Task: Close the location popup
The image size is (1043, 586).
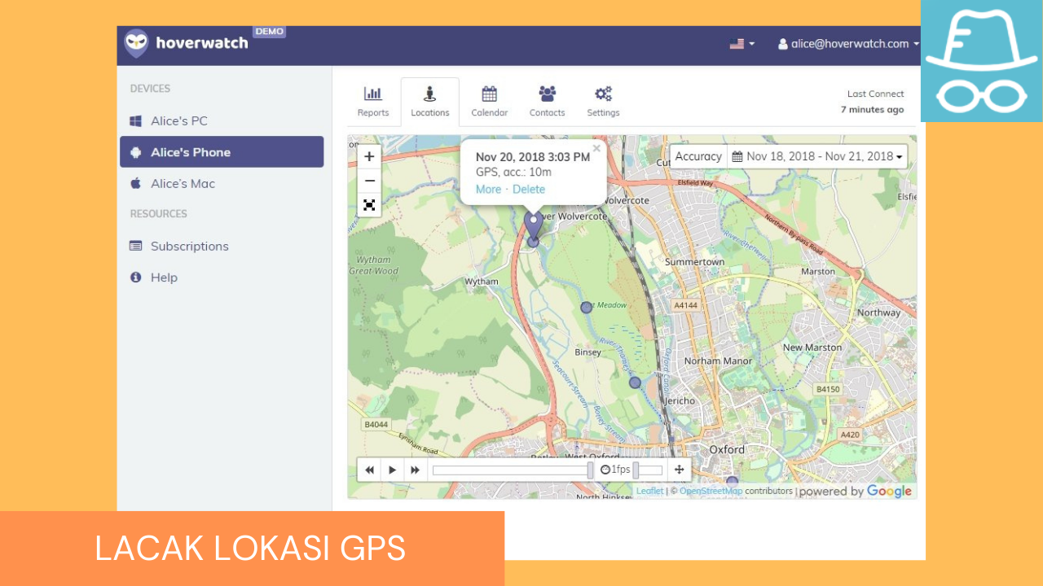Action: click(x=596, y=148)
